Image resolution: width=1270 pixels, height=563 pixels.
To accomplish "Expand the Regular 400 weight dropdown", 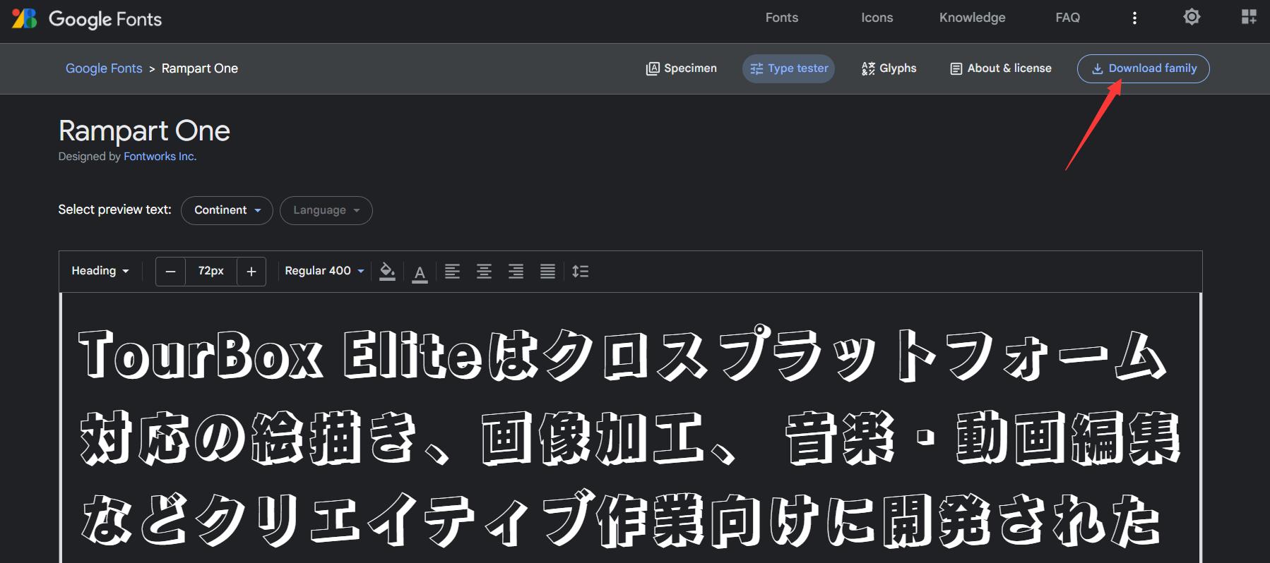I will point(324,271).
